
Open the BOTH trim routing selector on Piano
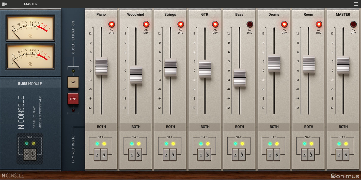pyautogui.click(x=101, y=127)
